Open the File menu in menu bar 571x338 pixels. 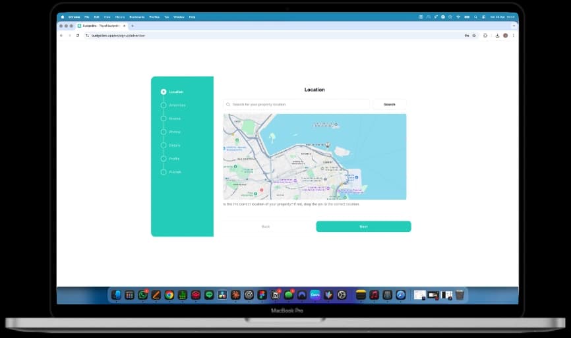[86, 16]
